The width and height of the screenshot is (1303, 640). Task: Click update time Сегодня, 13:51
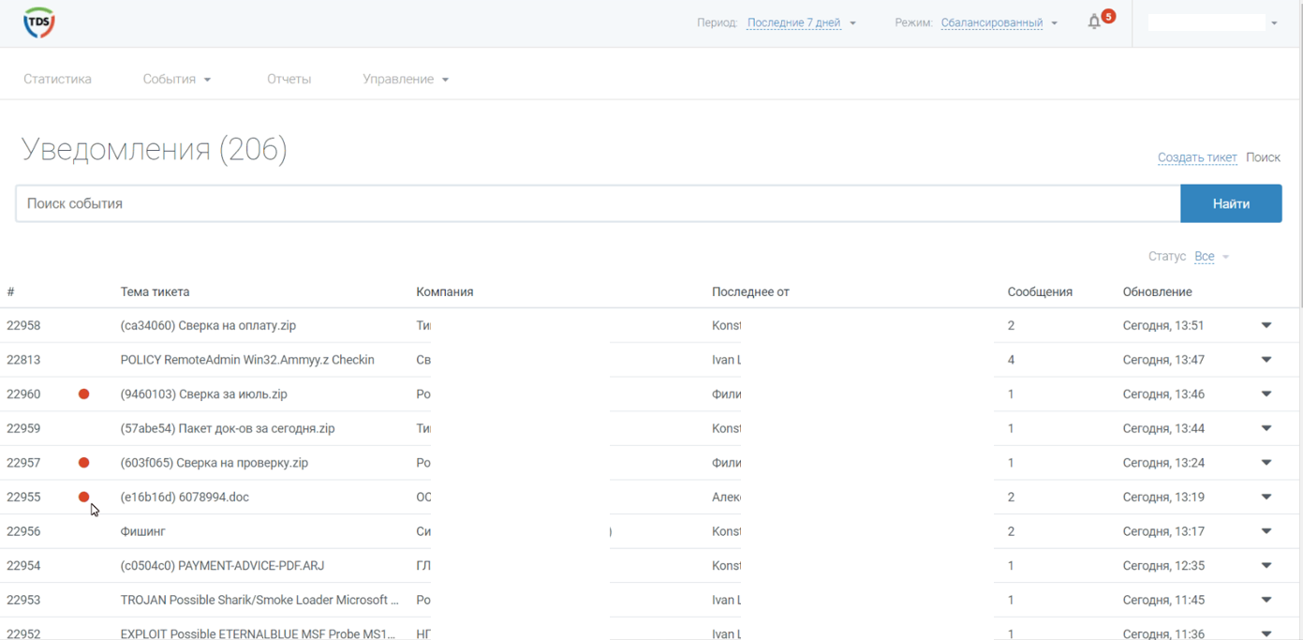coord(1163,326)
